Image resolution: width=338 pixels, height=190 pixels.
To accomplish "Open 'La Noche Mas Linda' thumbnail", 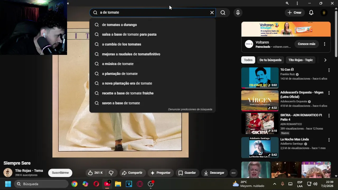I will (260, 147).
